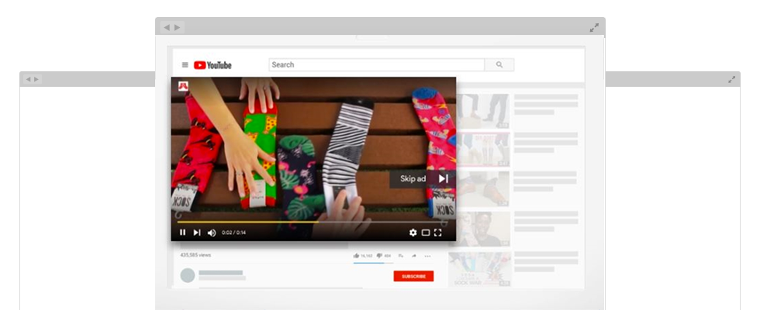Viewport: 760px width, 310px height.
Task: Open the fourth suggested video thumbnail
Action: tap(482, 229)
